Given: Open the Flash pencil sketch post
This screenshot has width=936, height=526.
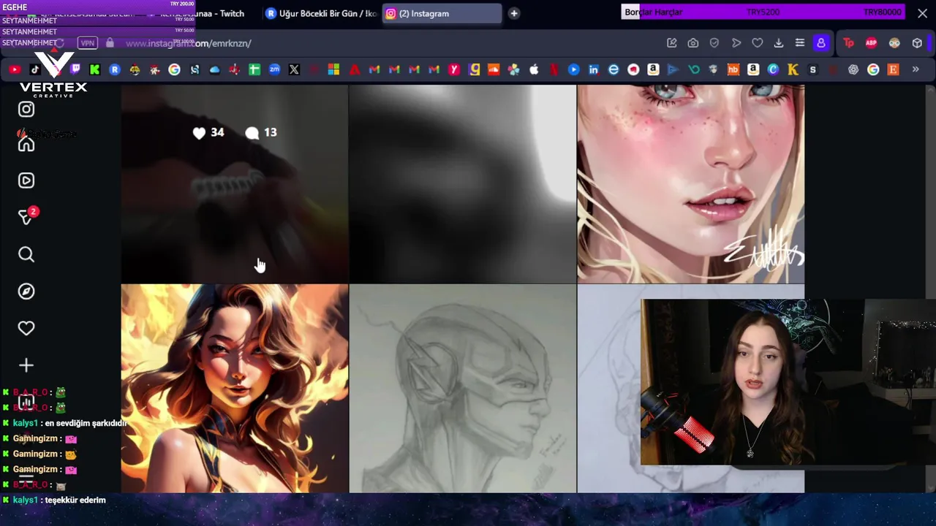Looking at the screenshot, I should 463,389.
